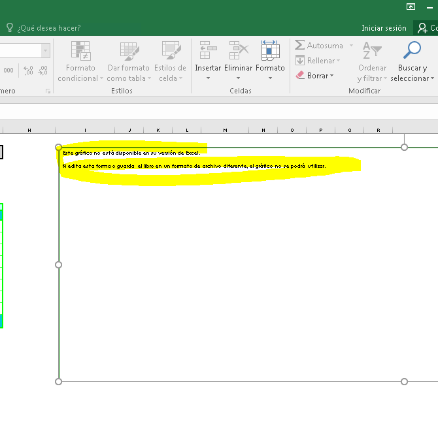
Task: Select column N header
Action: 263,130
